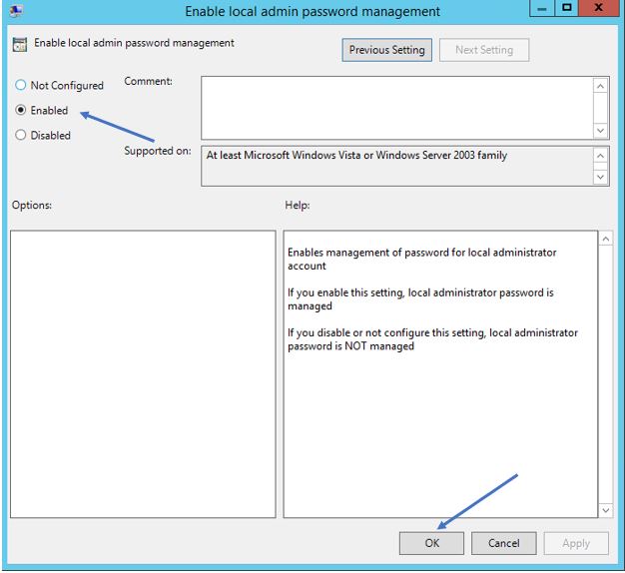Click Comment box scroll down arrow
The width and height of the screenshot is (625, 573).
[601, 131]
